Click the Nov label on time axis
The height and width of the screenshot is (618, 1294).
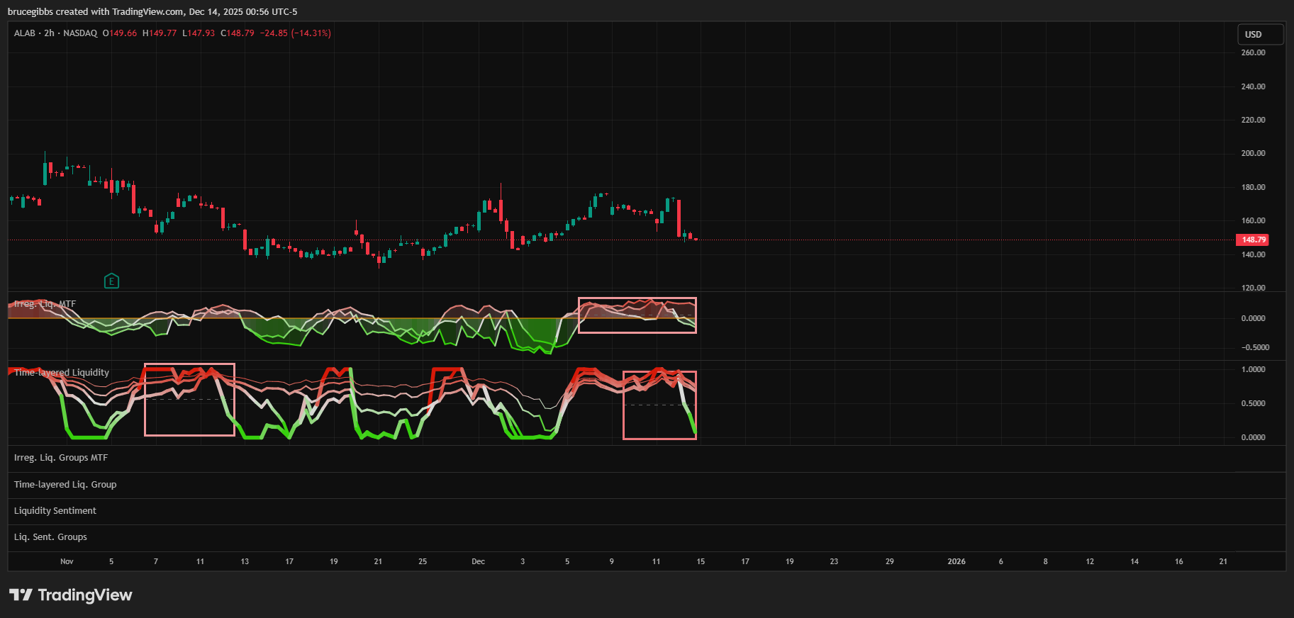tap(67, 561)
